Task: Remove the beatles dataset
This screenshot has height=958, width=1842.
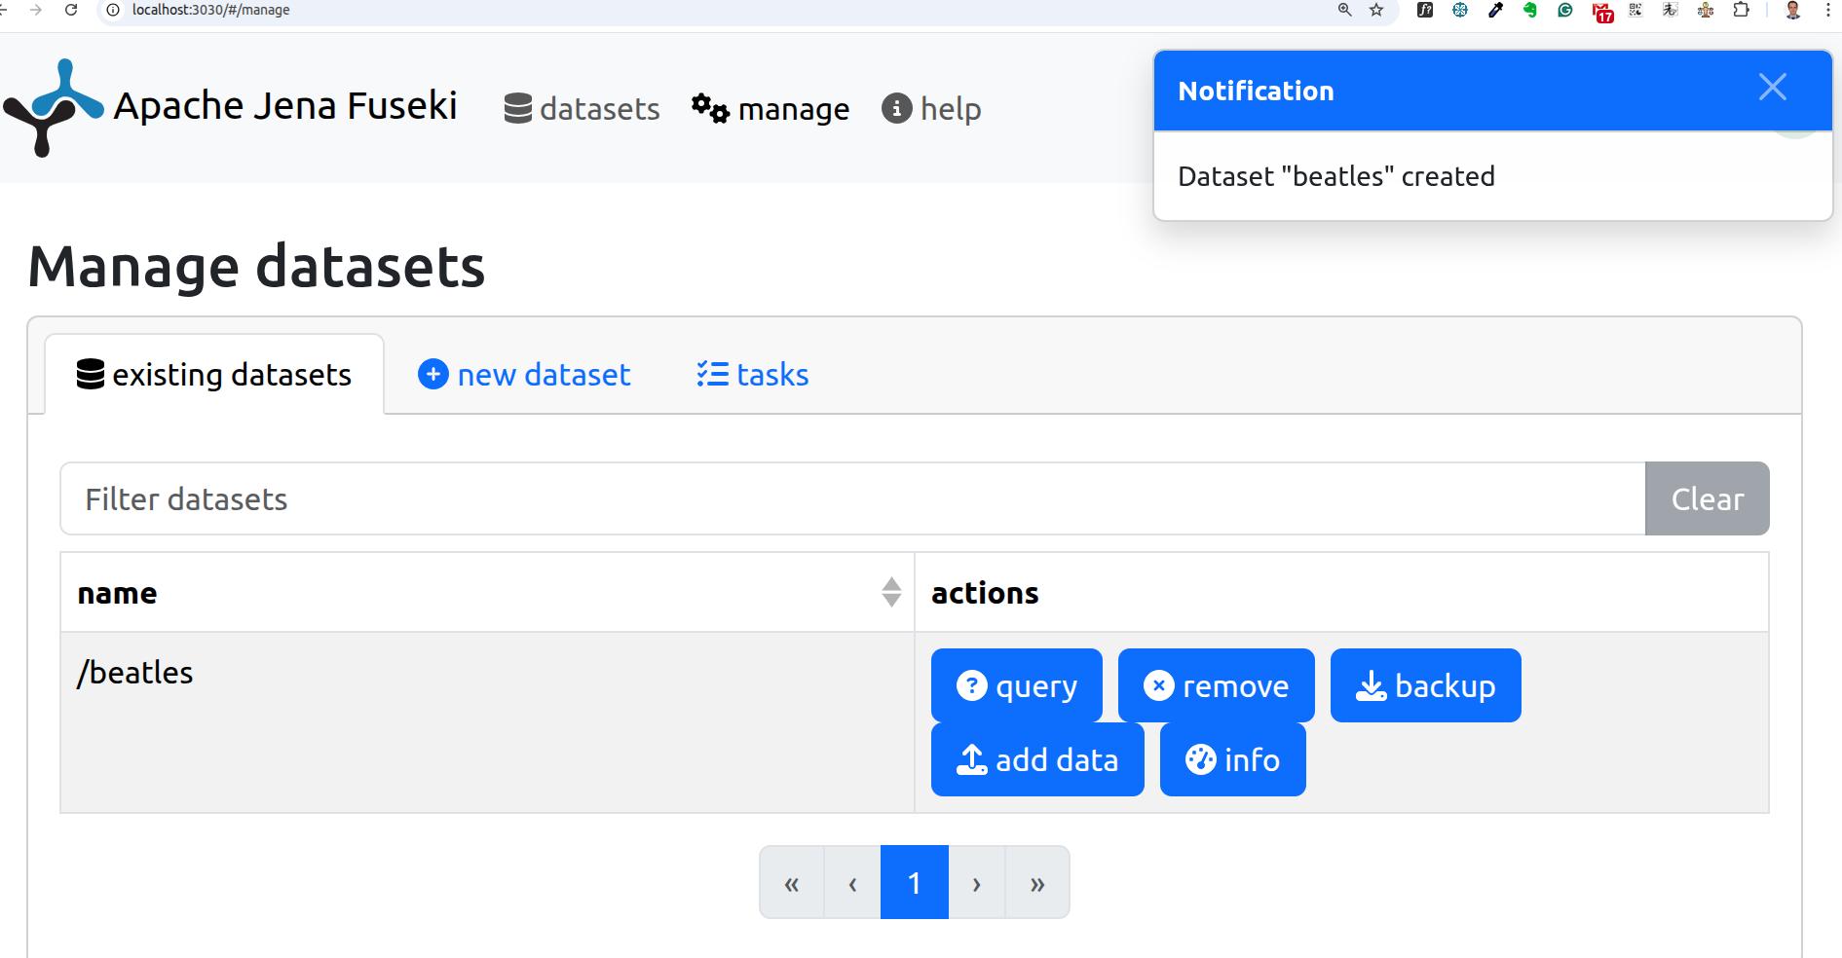Action: coord(1216,685)
